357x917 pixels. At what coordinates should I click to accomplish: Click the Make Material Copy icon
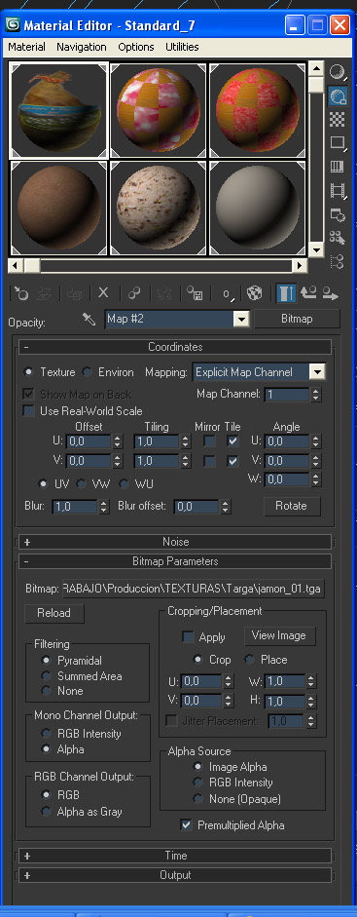click(x=134, y=293)
